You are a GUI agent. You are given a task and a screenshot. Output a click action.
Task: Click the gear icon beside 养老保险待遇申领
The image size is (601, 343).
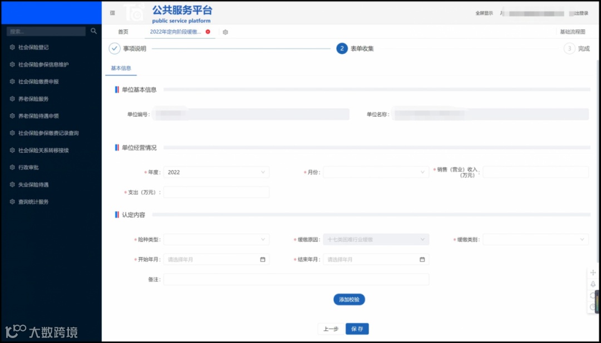coord(12,116)
